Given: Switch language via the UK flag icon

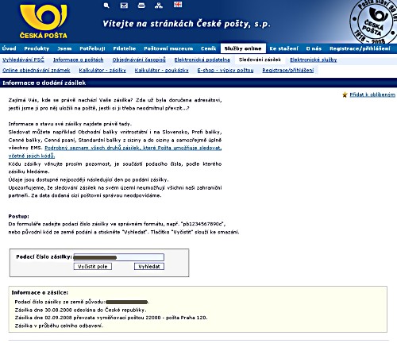Looking at the screenshot, I should [178, 4].
